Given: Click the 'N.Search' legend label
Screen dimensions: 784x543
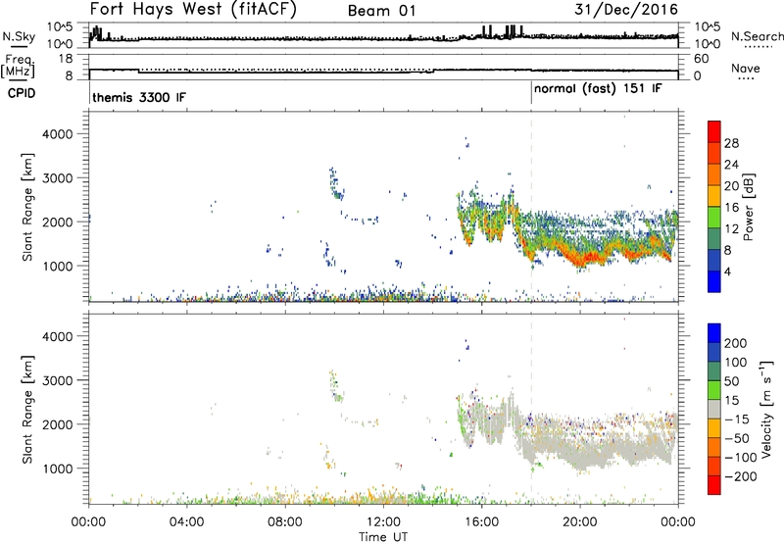Looking at the screenshot, I should 758,36.
